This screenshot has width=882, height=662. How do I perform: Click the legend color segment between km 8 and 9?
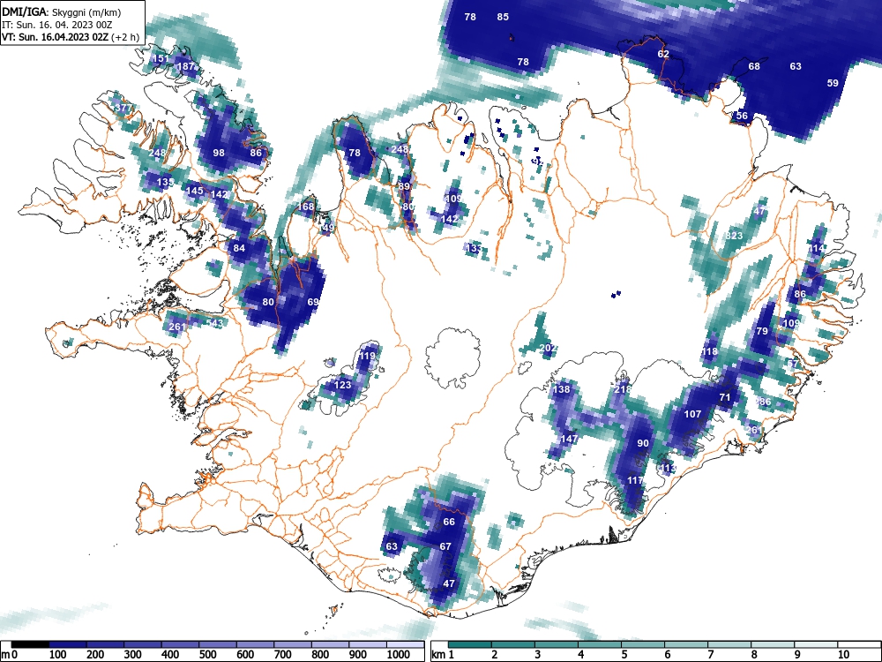click(x=773, y=644)
